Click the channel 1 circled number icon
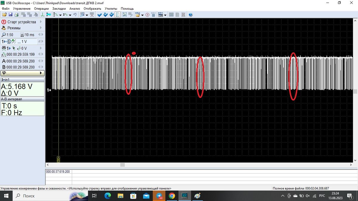The image size is (358, 201). point(9,41)
